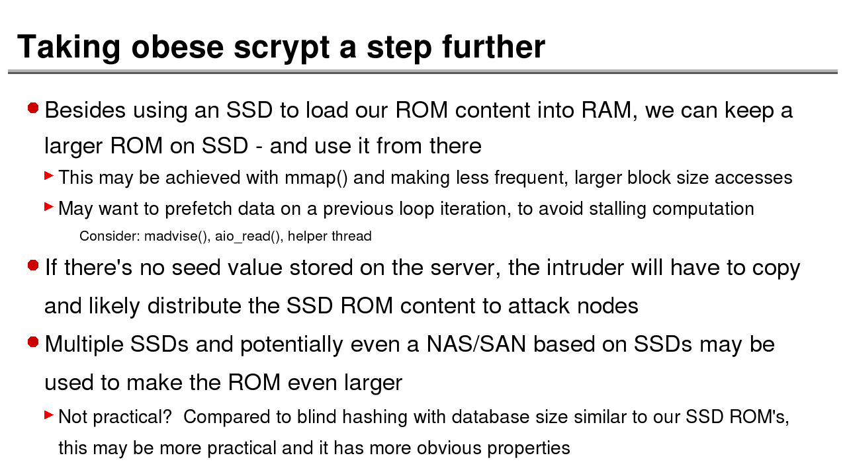Click the slide title "Taking obese scrypt a step further"
The image size is (847, 476).
pyautogui.click(x=281, y=47)
